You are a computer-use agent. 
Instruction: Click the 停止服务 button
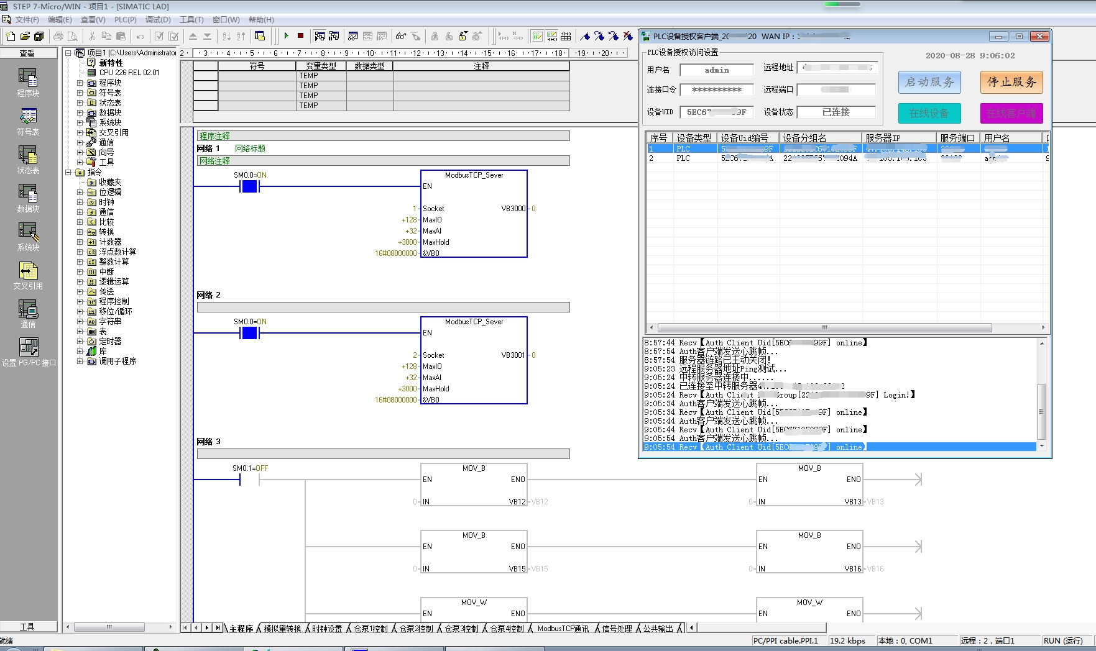point(1011,82)
